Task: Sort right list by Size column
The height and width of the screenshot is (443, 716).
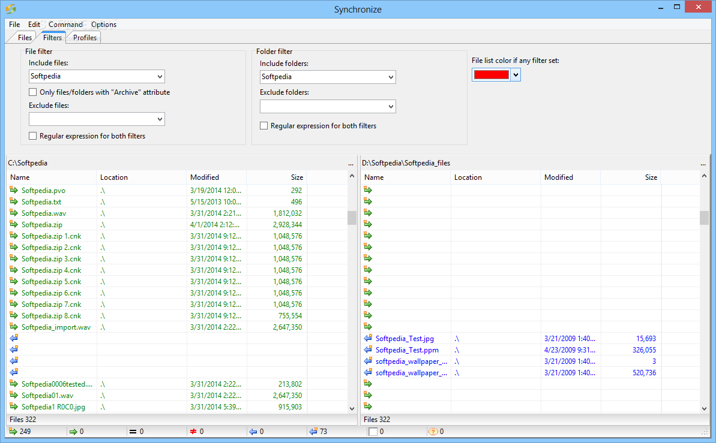Action: pyautogui.click(x=630, y=177)
